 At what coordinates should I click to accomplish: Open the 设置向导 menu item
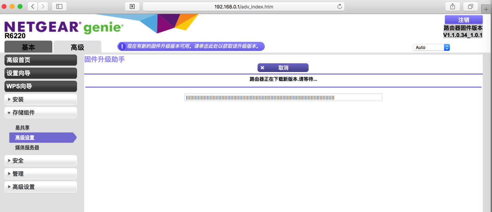coord(41,73)
